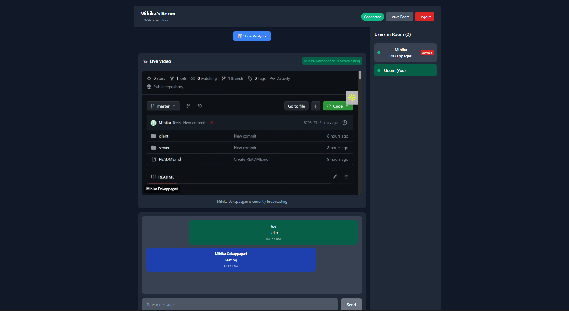Click the branches icon beside master dropdown
Viewport: 569px width, 311px height.
coord(188,106)
